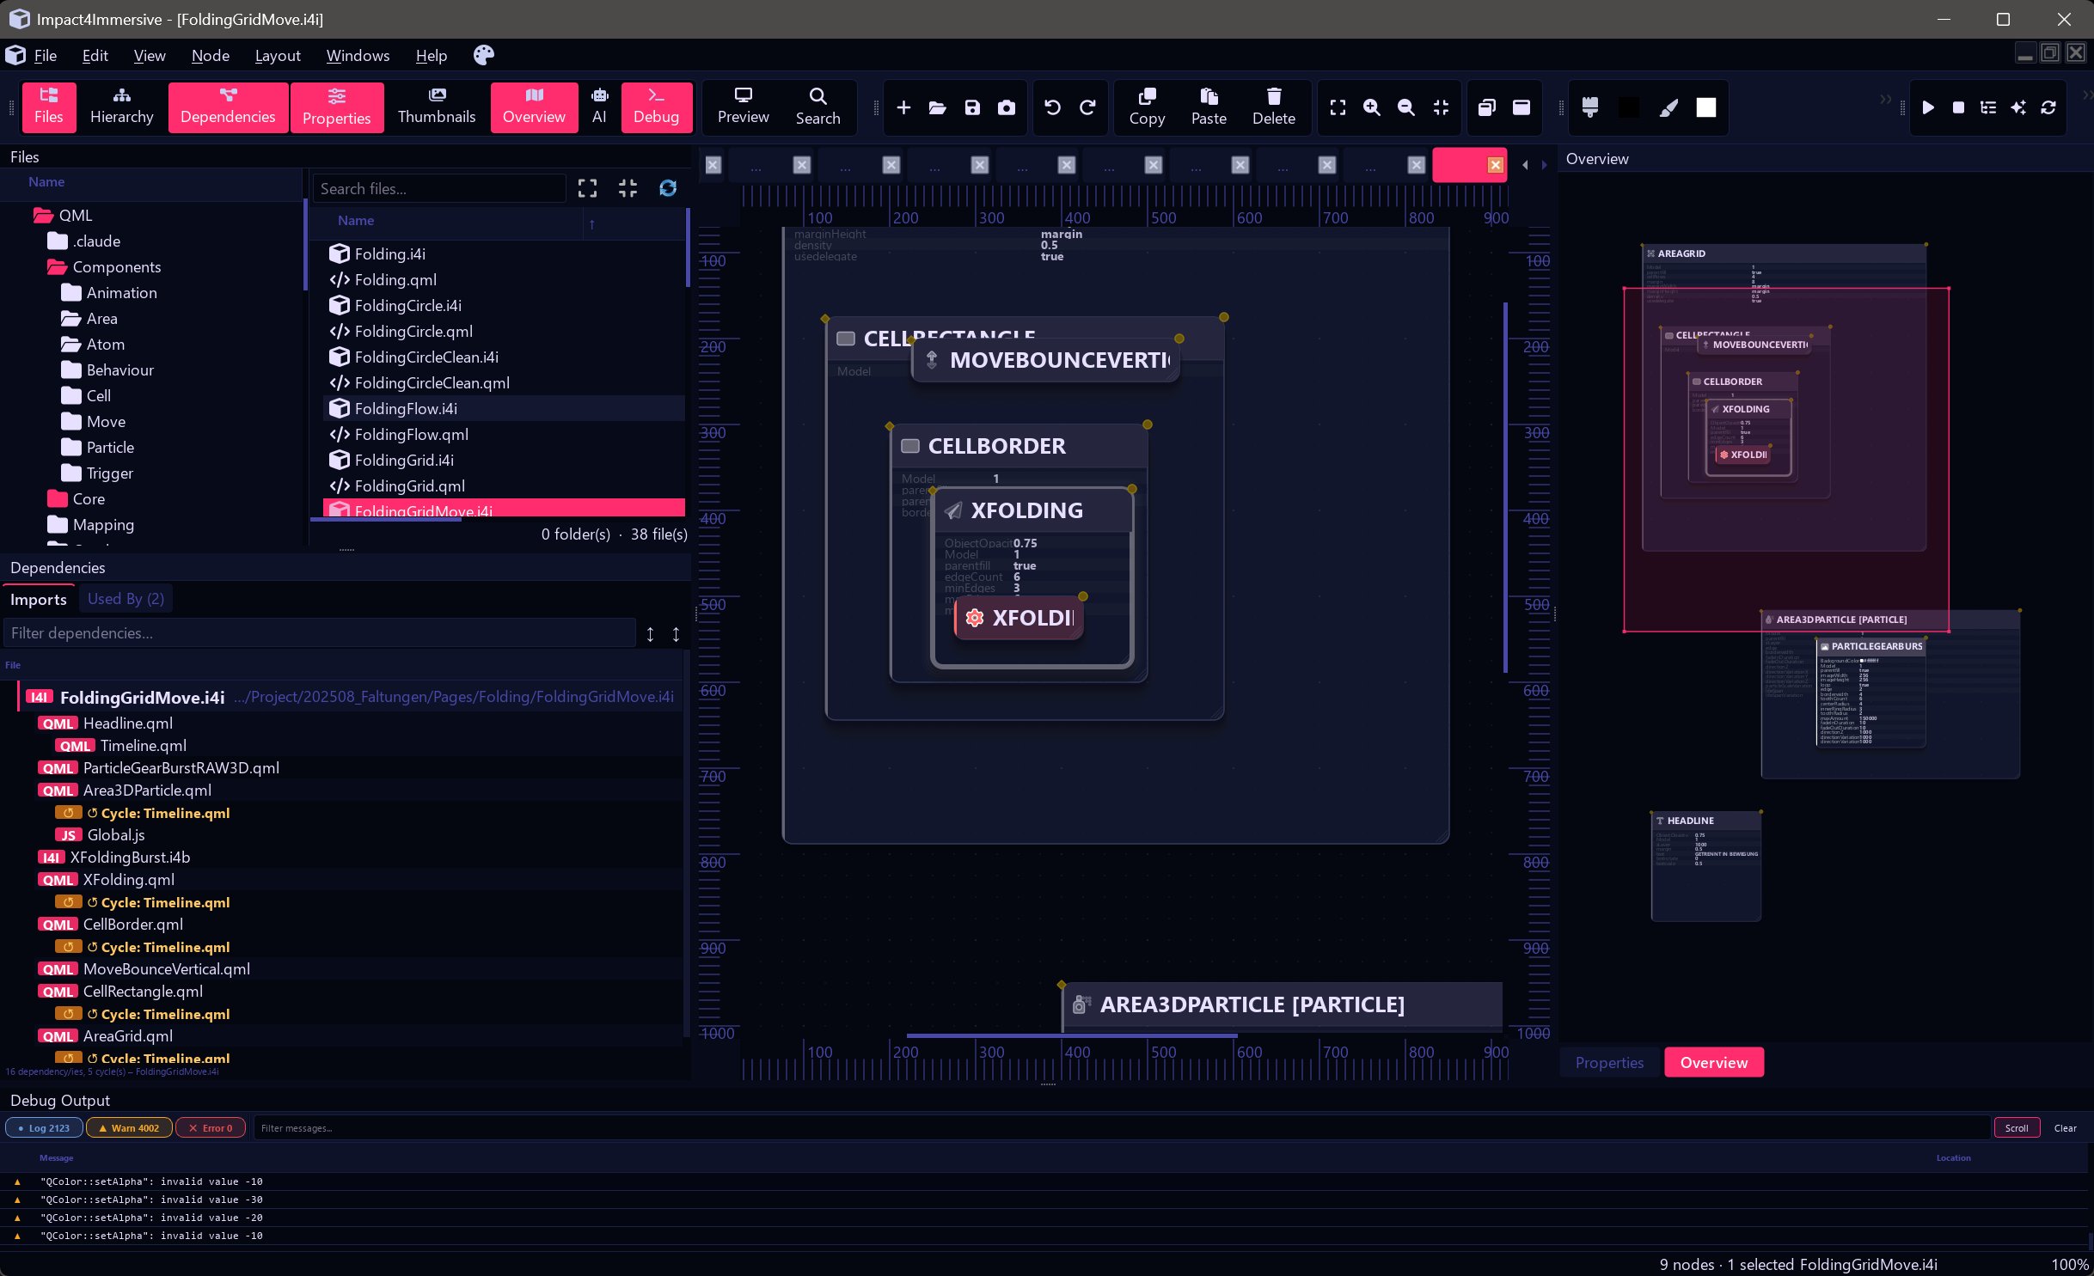
Task: Toggle the Warn 4002 filter
Action: 129,1128
